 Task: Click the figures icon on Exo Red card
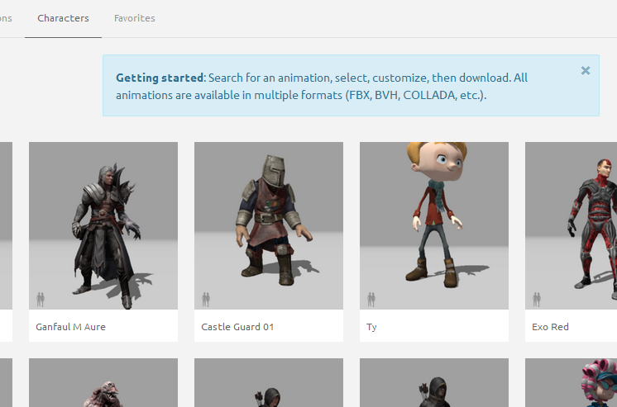(x=536, y=300)
